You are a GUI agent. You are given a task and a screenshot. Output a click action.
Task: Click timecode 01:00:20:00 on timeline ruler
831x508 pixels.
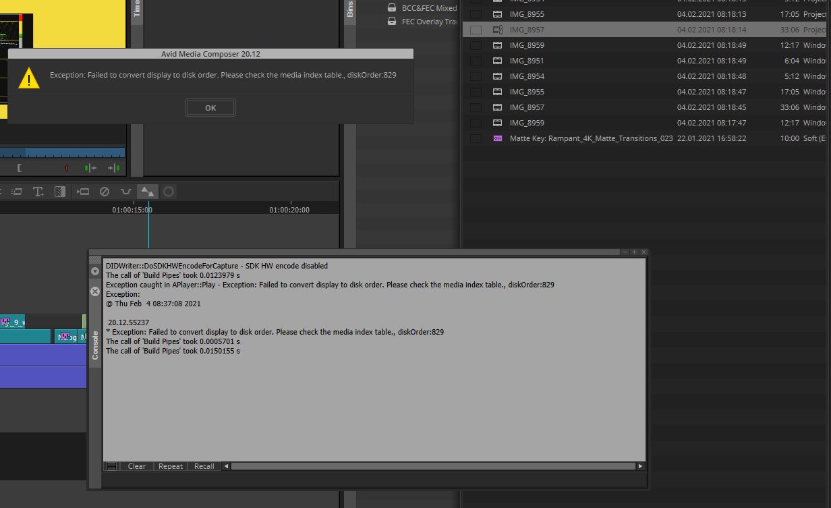(x=289, y=210)
